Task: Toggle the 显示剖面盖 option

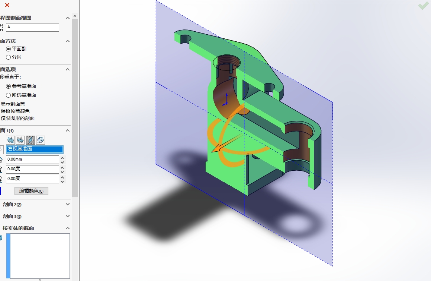Action: point(13,104)
